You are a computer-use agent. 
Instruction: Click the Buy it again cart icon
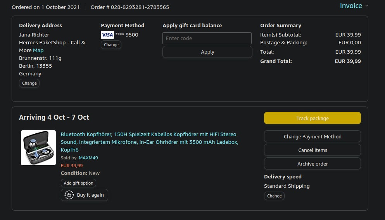[69, 195]
